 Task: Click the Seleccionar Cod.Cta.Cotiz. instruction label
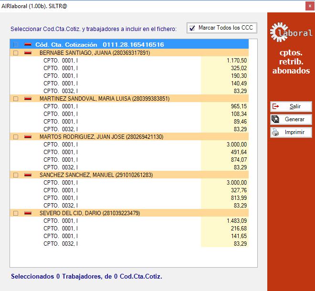pyautogui.click(x=94, y=29)
